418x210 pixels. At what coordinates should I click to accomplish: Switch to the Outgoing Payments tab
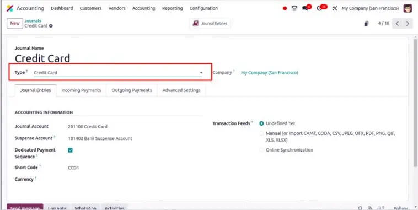point(132,90)
